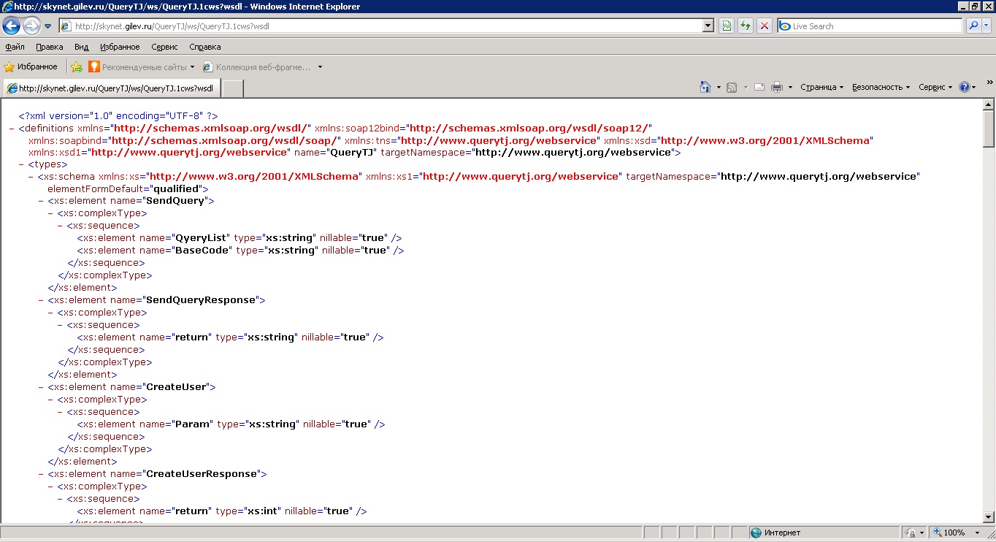
Task: Open the Print options dropdown arrow
Action: point(790,87)
